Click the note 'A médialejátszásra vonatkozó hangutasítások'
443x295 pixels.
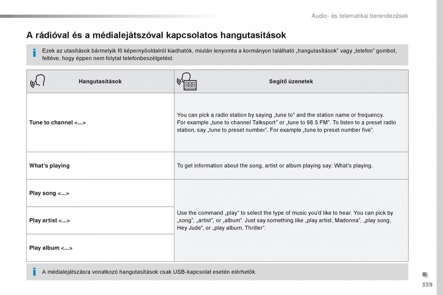pyautogui.click(x=149, y=272)
